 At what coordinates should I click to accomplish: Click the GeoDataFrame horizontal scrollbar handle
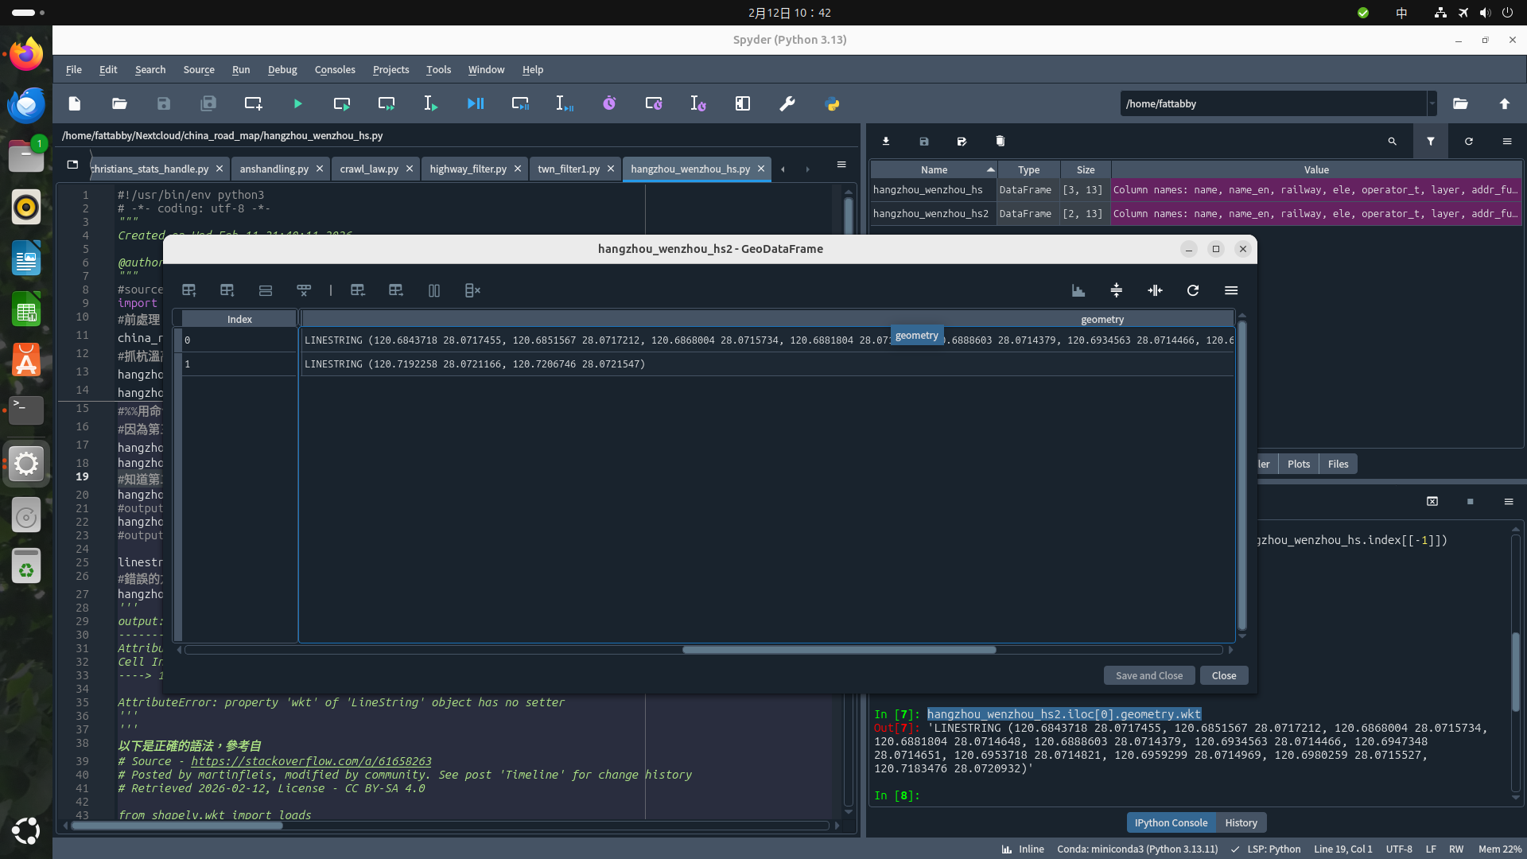[839, 650]
